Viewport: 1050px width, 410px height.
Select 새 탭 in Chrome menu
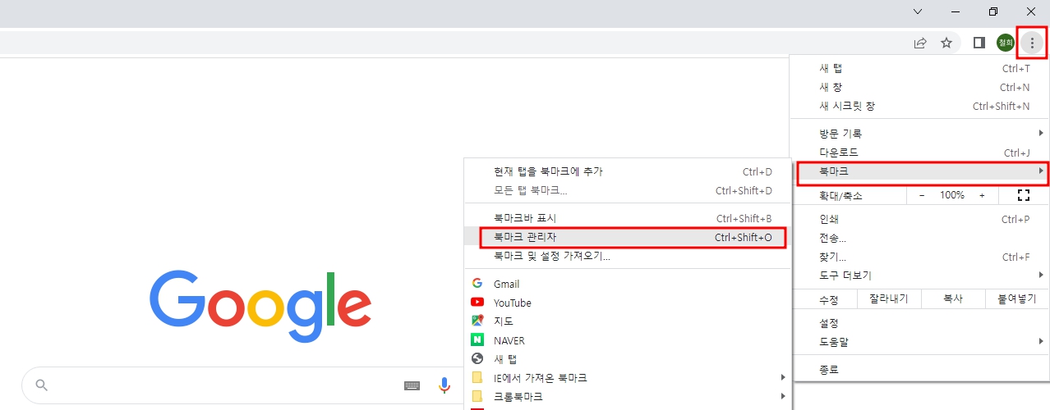[x=921, y=69]
